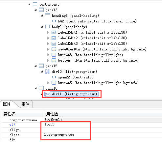Image resolution: width=162 pixels, height=142 pixels.
Task: Click the component-name property row
Action: coord(82,120)
